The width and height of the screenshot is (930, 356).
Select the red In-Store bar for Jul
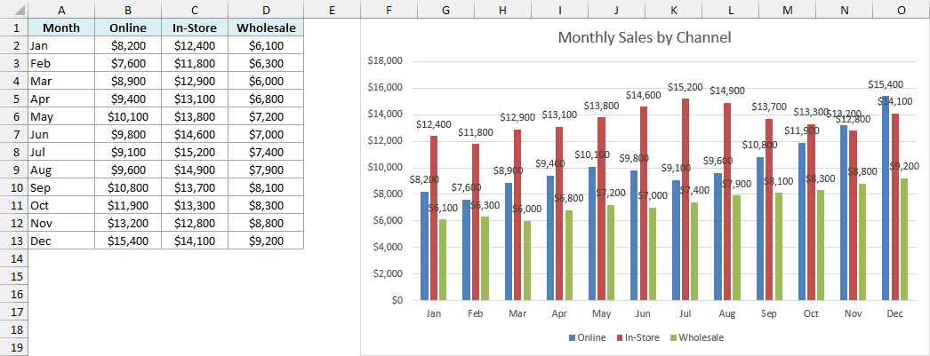pyautogui.click(x=685, y=200)
